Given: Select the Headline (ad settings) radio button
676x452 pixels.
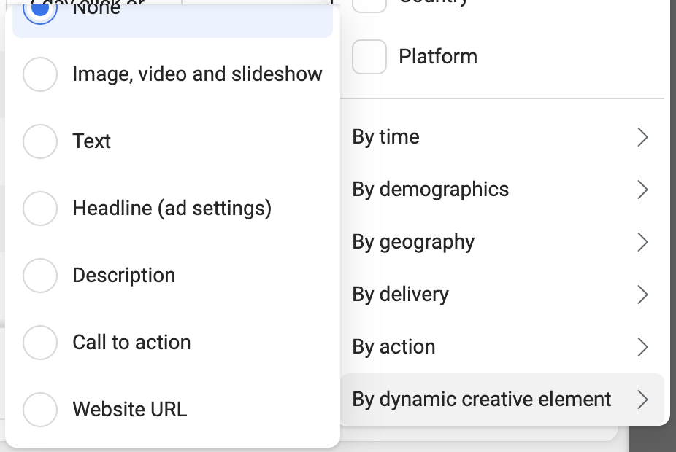Looking at the screenshot, I should tap(40, 209).
